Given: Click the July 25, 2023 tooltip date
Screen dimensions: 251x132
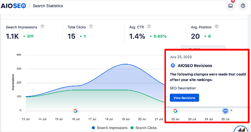Looking at the screenshot, I should (x=181, y=57).
